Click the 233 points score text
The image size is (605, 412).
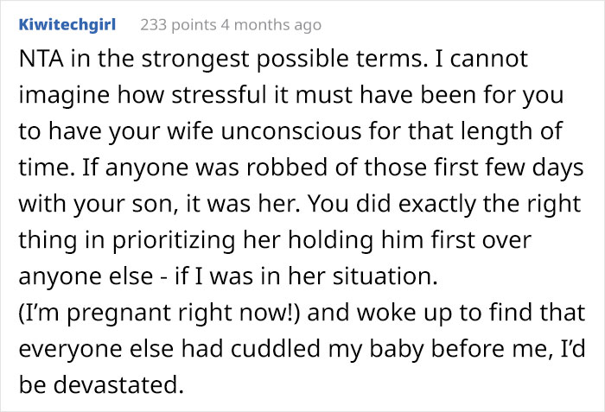pyautogui.click(x=178, y=25)
